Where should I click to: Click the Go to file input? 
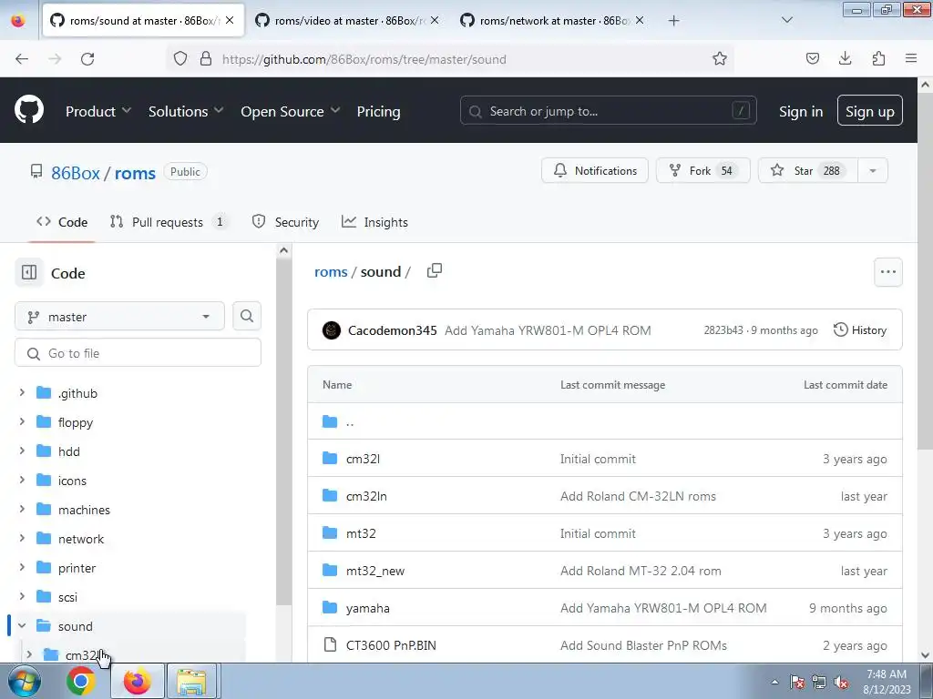point(138,353)
